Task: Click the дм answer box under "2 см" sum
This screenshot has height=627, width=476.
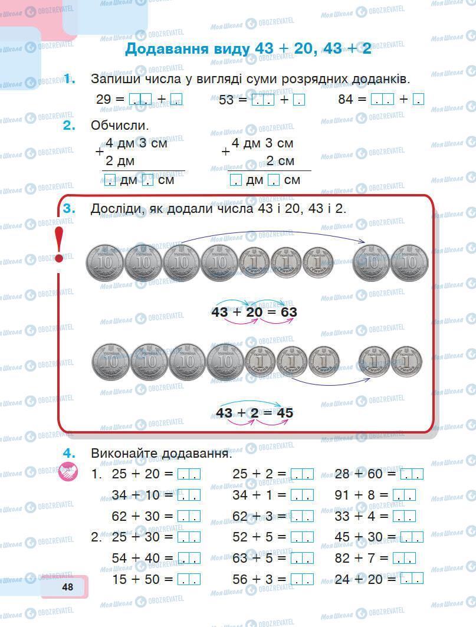Action: pos(235,180)
